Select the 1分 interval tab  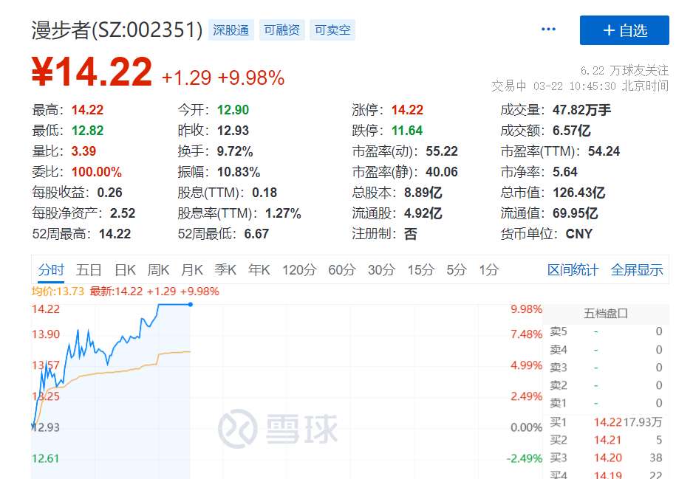tap(489, 269)
